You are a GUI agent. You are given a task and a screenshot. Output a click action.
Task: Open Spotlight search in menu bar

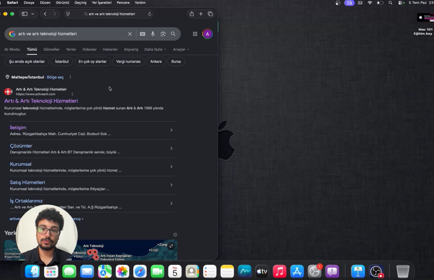[x=390, y=3]
